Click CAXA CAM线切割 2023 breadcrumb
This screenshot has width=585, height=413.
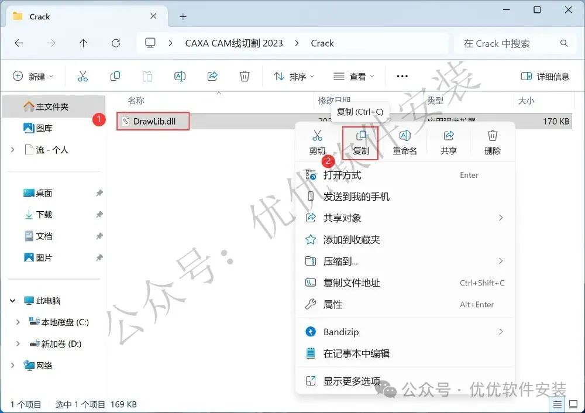(x=234, y=43)
